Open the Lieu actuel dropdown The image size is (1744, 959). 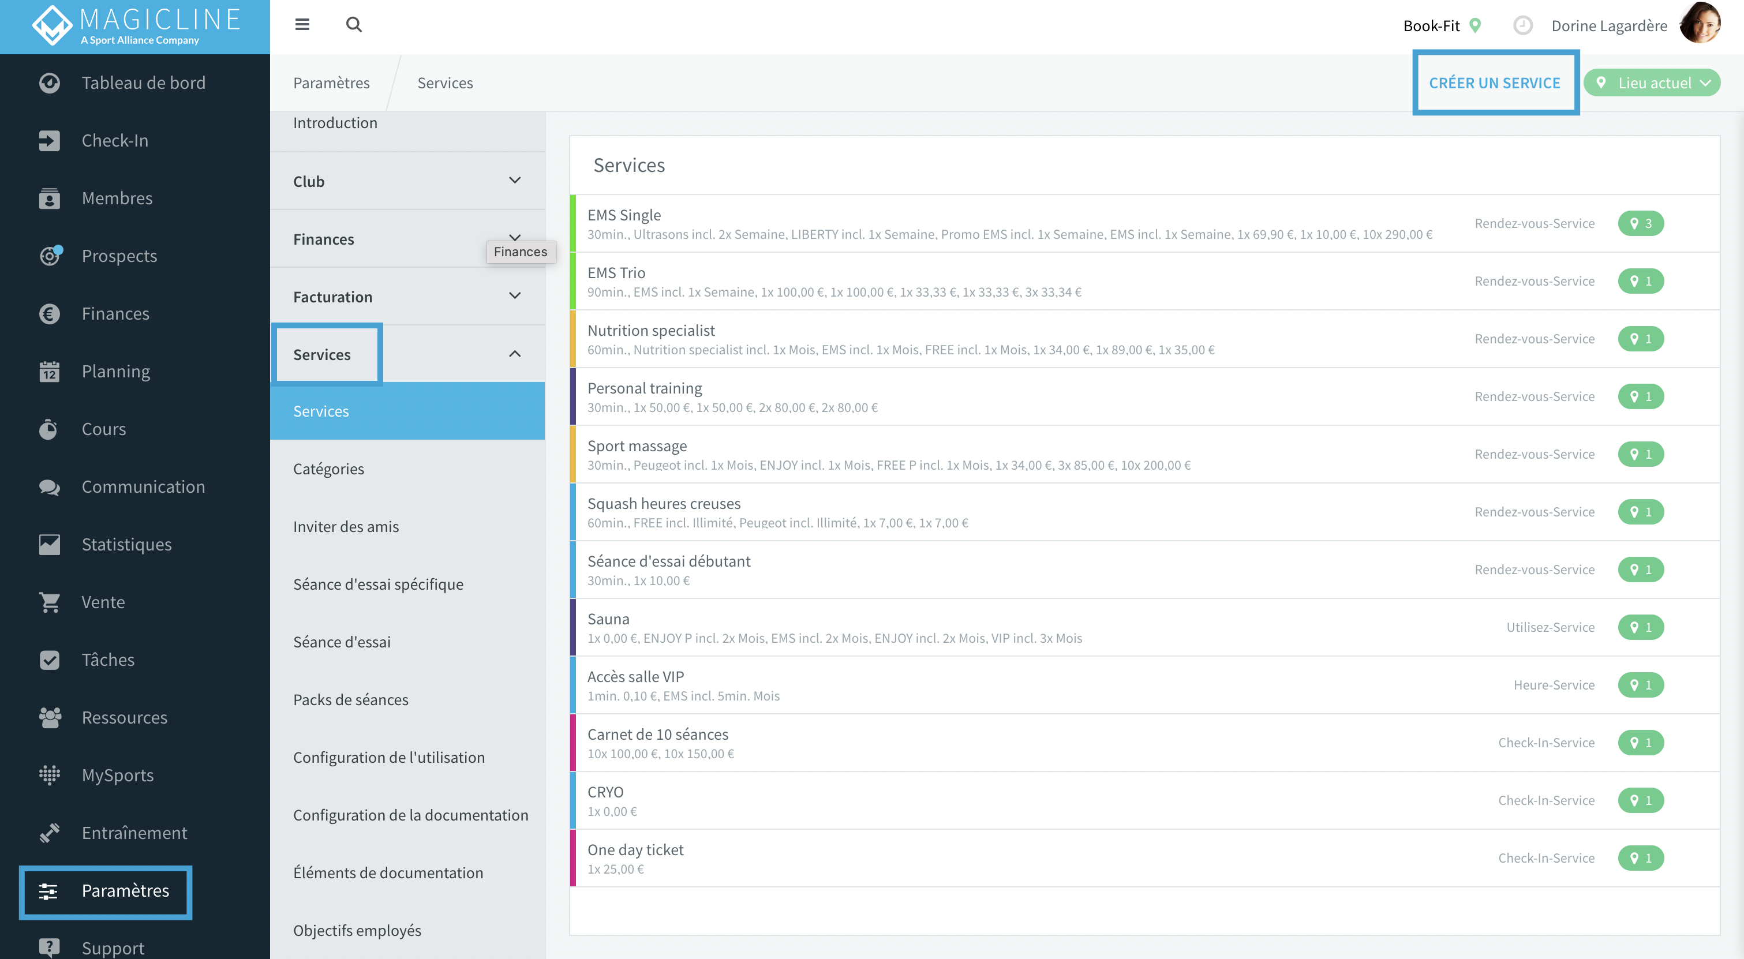click(1652, 83)
